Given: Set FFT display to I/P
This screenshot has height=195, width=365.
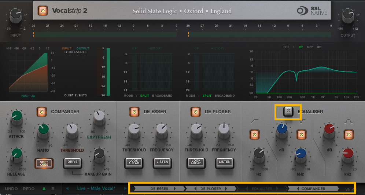Looking at the screenshot, I should [x=301, y=47].
